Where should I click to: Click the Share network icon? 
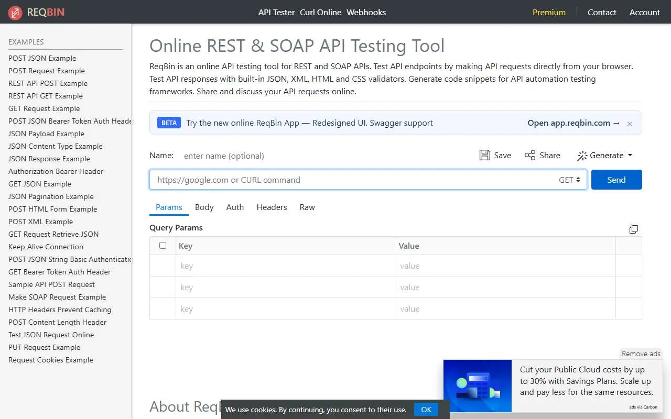[530, 155]
